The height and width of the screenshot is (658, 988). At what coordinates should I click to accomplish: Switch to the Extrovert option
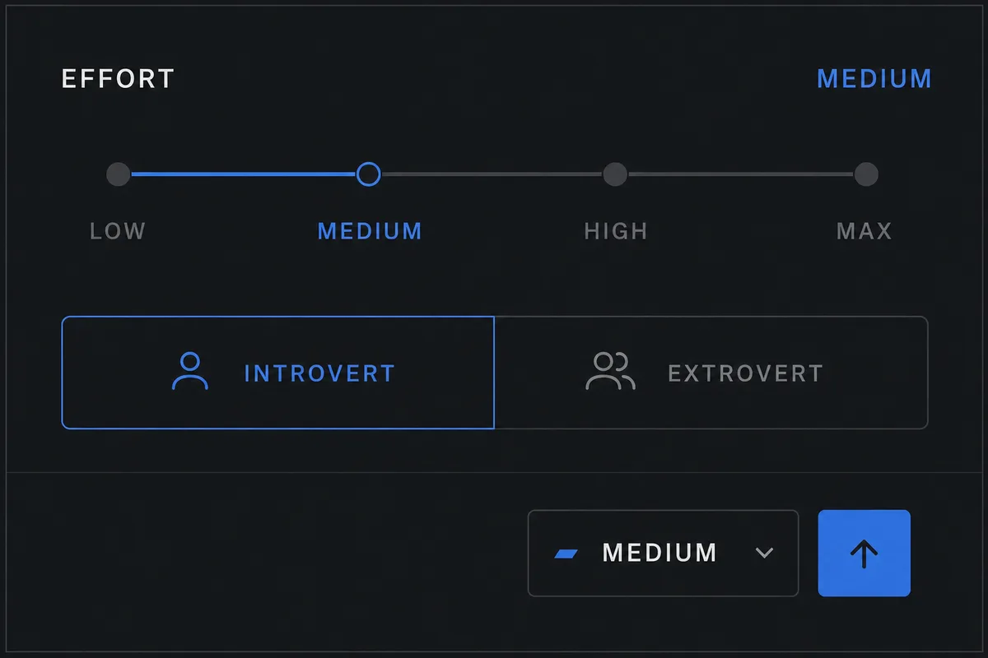click(711, 373)
